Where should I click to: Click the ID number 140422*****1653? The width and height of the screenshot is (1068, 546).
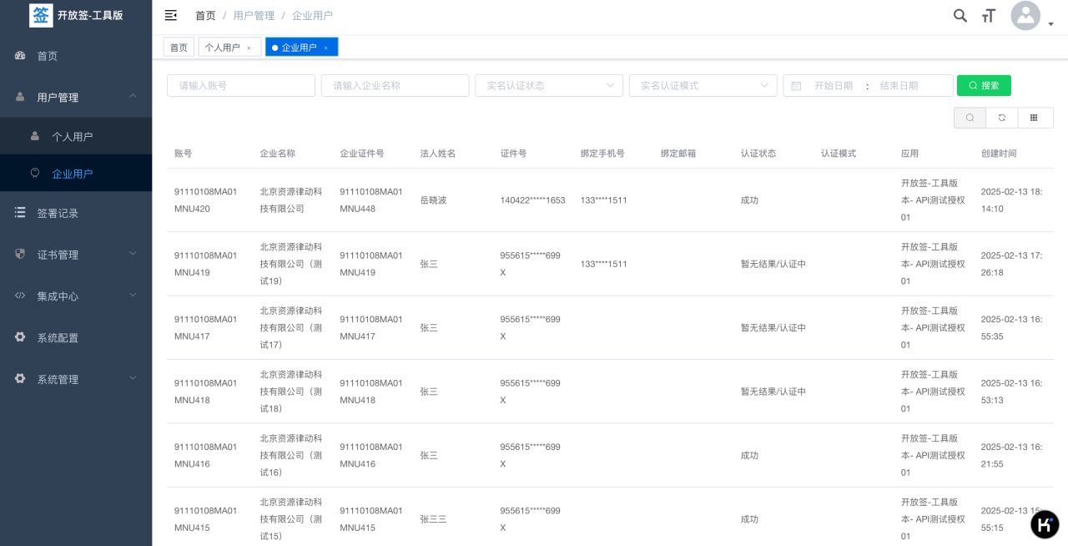pyautogui.click(x=532, y=200)
